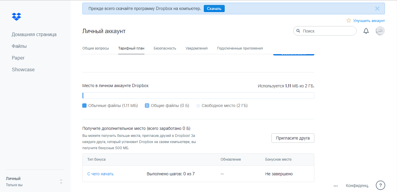Open Подключенные приложения tab
This screenshot has height=192, width=397.
click(x=240, y=48)
